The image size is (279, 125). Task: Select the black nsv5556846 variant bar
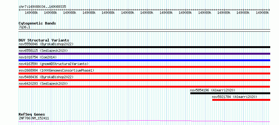pyautogui.click(x=144, y=47)
